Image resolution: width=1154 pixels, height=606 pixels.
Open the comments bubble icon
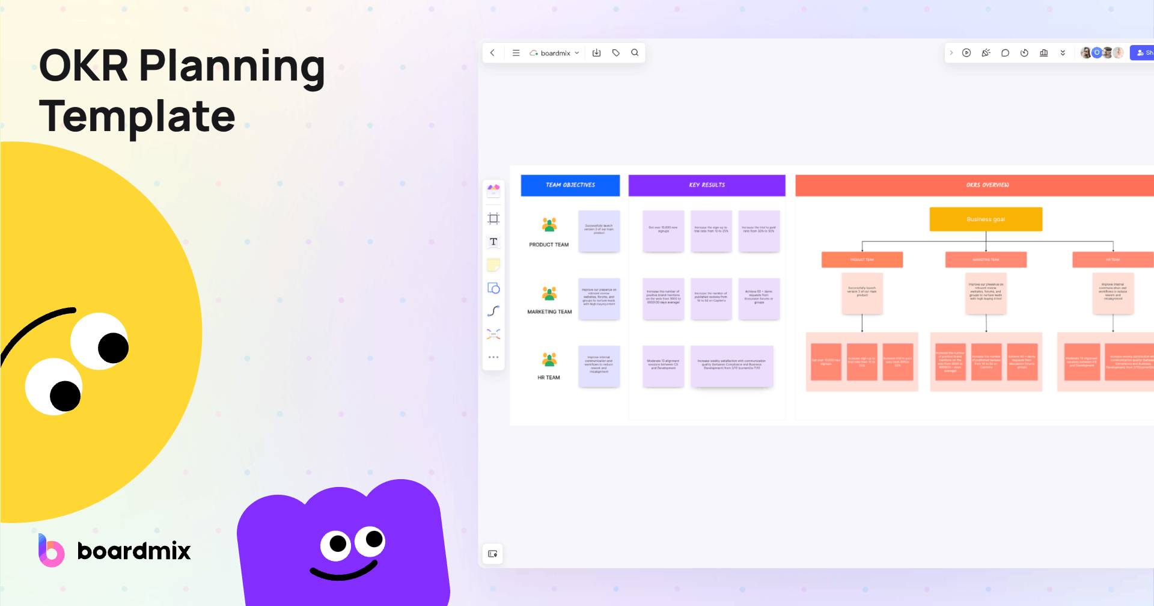click(x=1005, y=53)
